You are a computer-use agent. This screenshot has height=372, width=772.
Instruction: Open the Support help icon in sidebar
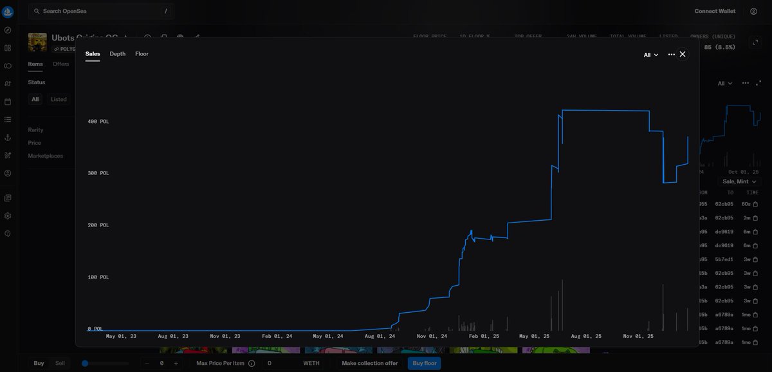coord(8,234)
